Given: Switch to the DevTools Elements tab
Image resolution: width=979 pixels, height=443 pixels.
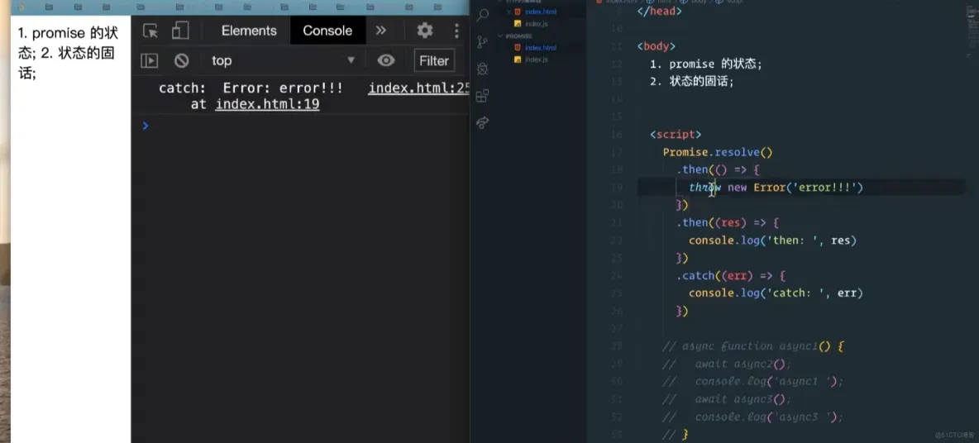Looking at the screenshot, I should [x=249, y=31].
